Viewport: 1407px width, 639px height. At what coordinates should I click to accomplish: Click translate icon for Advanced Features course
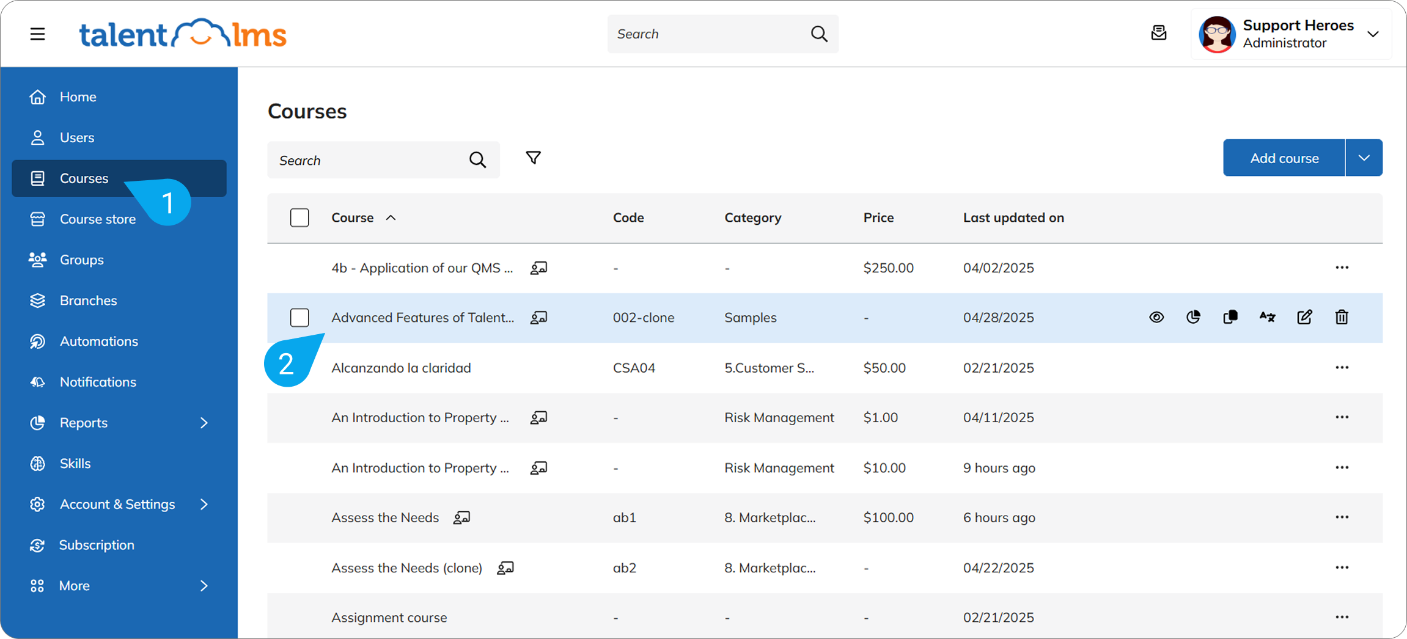[x=1267, y=317]
